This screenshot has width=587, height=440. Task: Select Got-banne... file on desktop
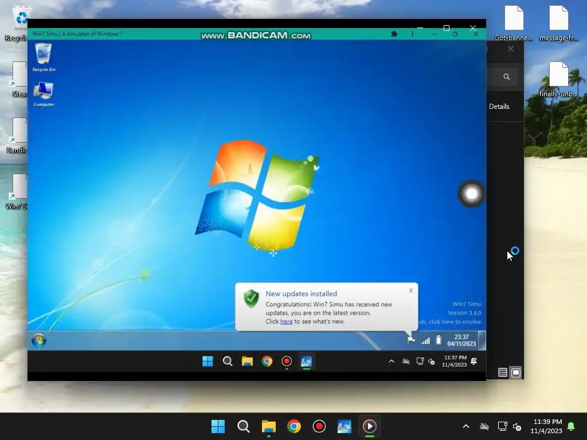pos(514,23)
